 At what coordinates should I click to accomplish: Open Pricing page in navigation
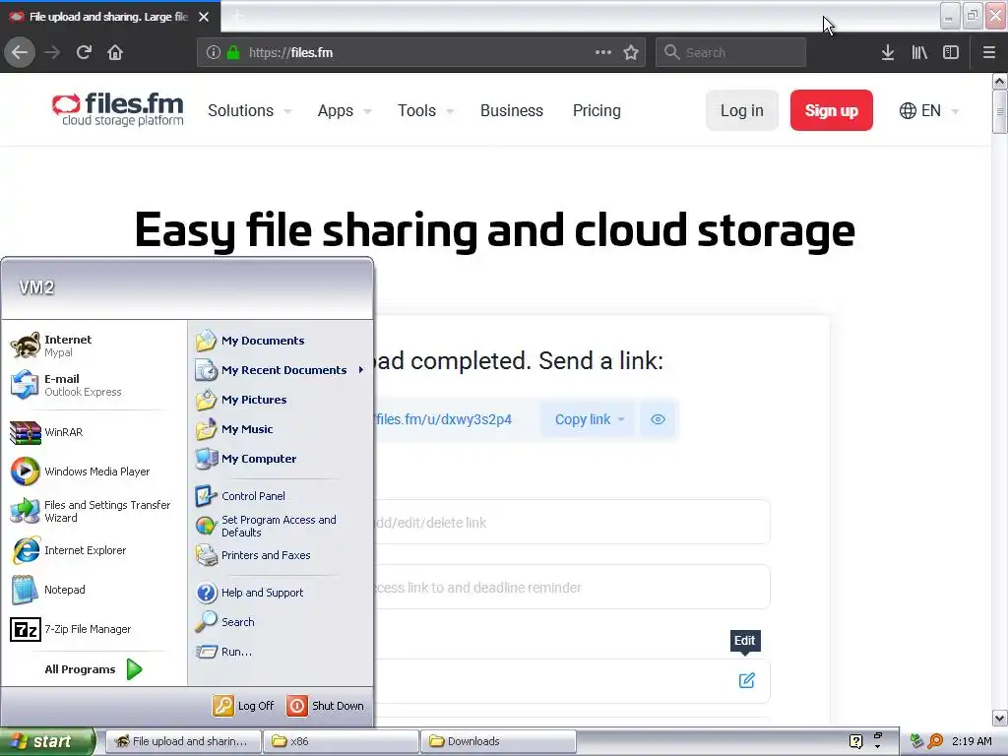coord(597,110)
